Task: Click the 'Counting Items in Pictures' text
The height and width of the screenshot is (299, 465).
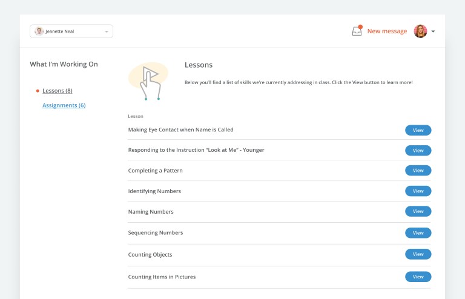Action: pyautogui.click(x=162, y=277)
